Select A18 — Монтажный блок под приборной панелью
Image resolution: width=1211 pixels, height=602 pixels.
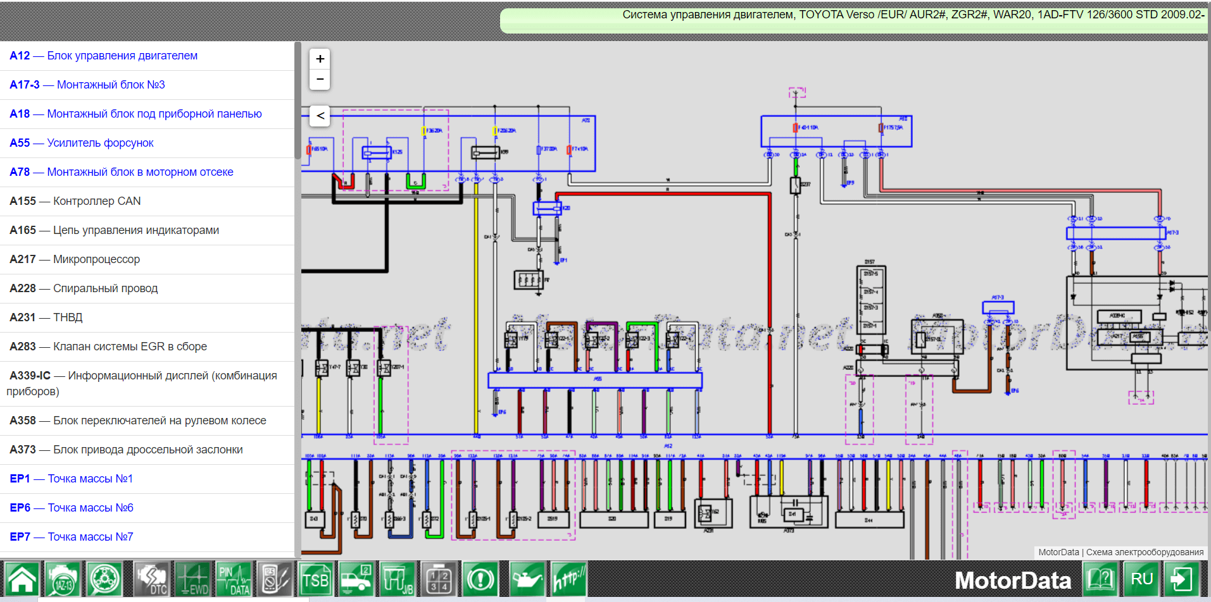pos(147,114)
